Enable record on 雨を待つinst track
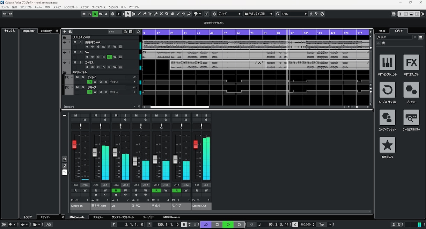The image size is (426, 229). (87, 47)
